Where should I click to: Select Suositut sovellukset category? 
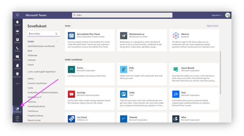[37, 83]
